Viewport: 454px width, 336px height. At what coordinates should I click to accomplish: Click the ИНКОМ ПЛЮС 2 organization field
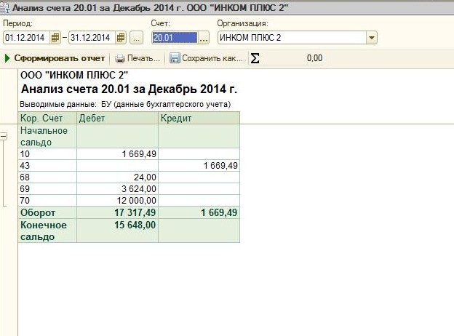click(x=292, y=38)
